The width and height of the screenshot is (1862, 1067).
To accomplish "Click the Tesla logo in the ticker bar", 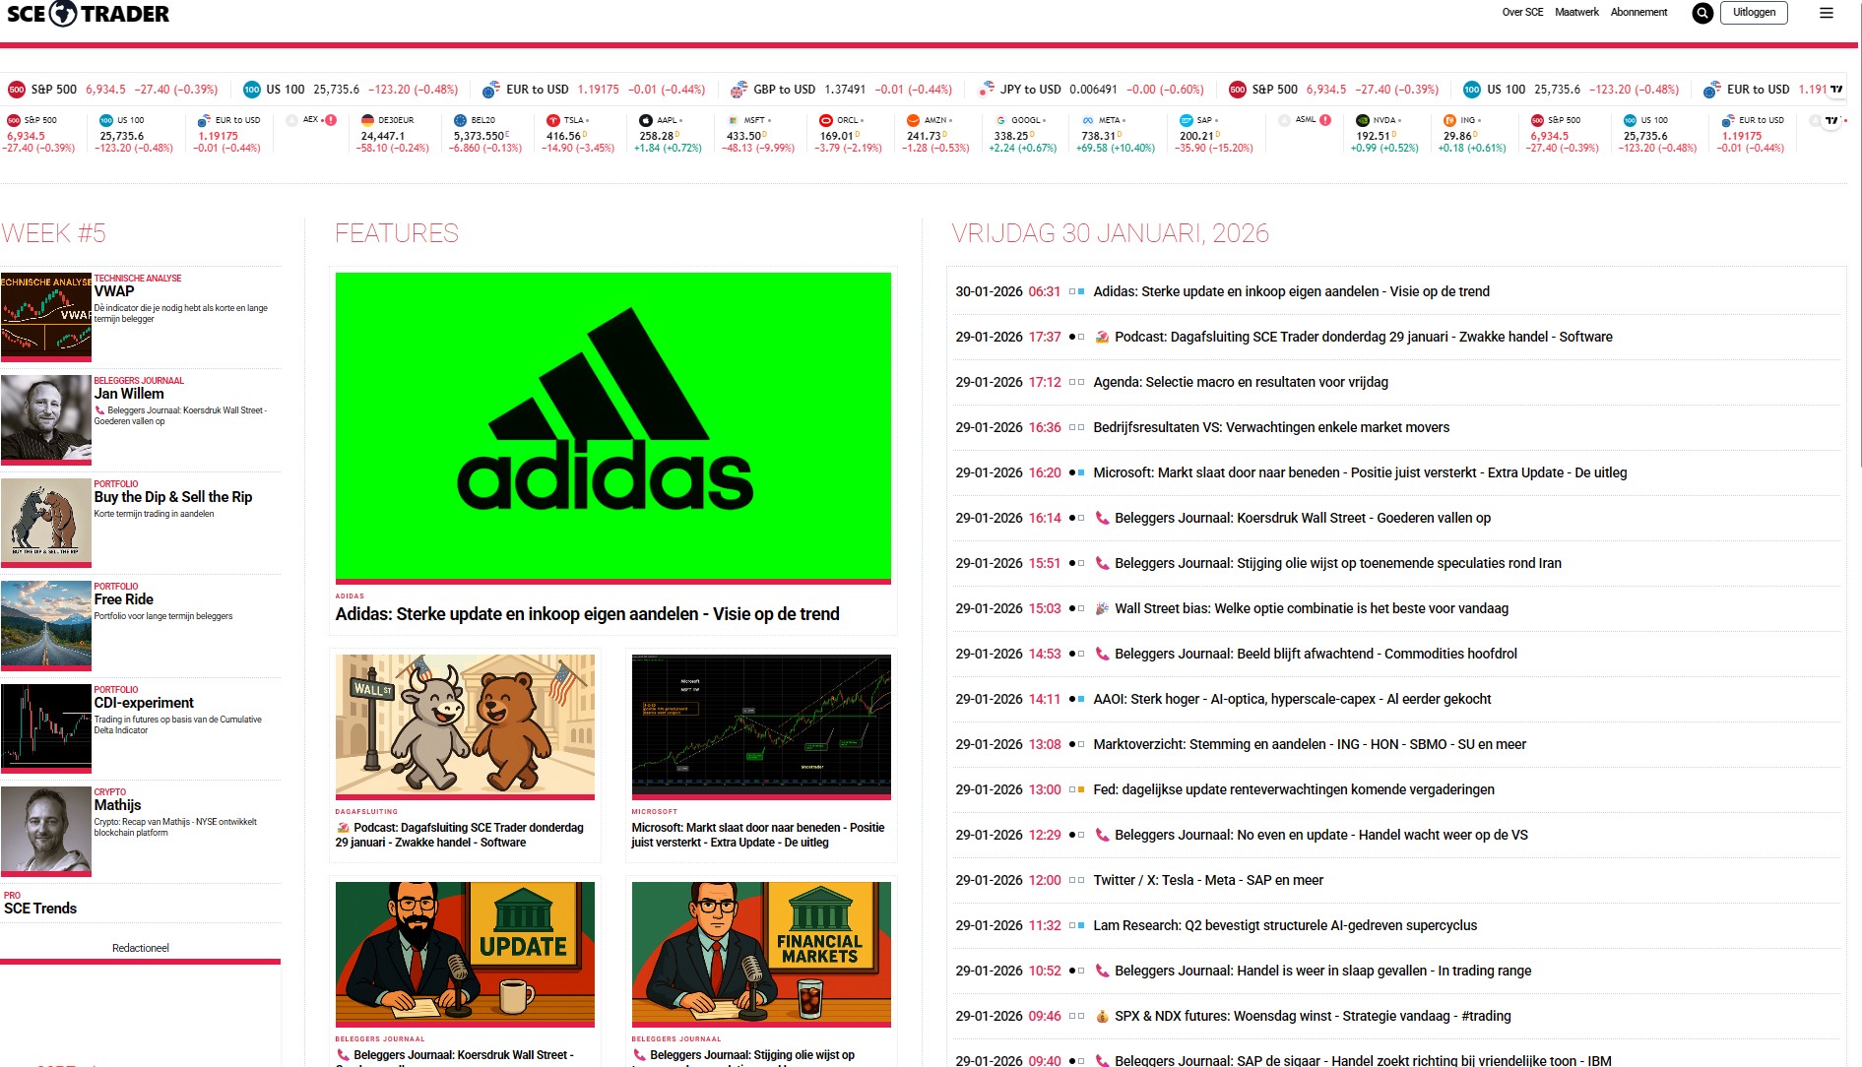I will (x=551, y=120).
